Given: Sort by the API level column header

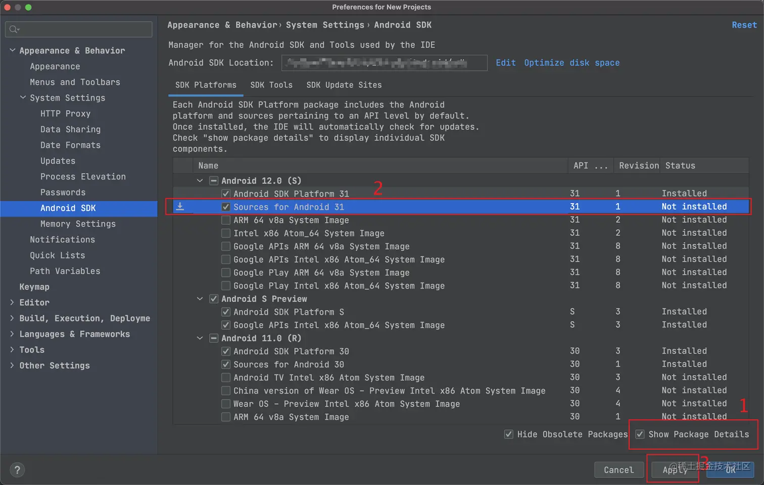Looking at the screenshot, I should coord(591,165).
